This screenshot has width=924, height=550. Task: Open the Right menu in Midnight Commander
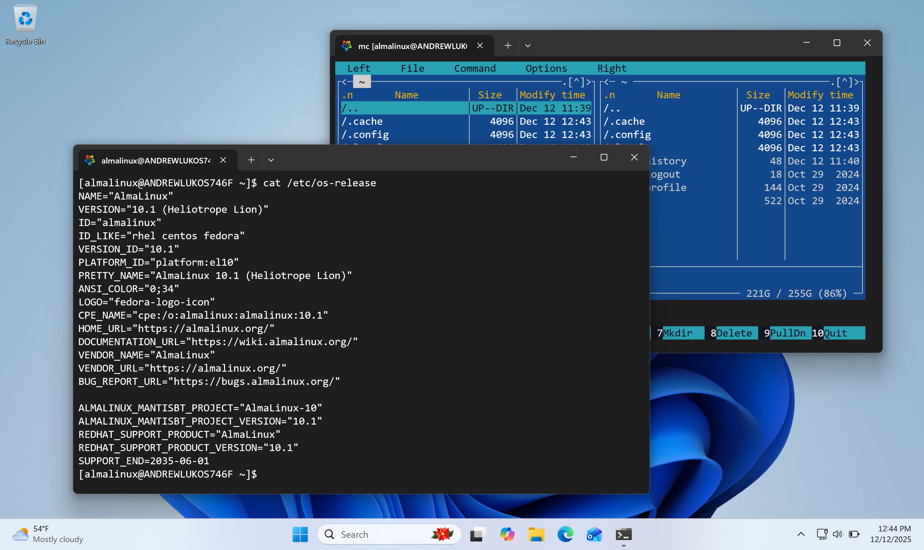[x=612, y=68]
